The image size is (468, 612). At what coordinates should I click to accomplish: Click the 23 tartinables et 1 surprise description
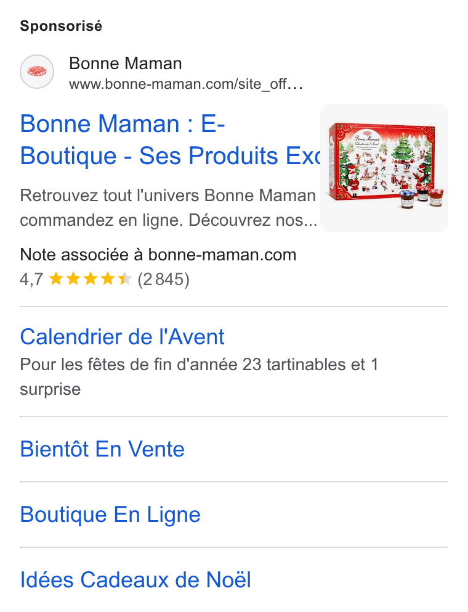[199, 377]
